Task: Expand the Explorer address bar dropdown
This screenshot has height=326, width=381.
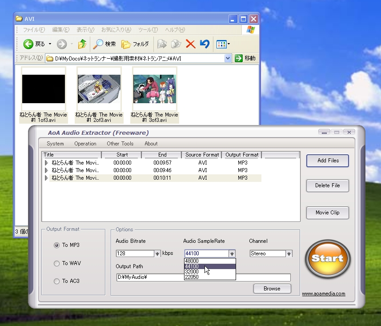Action: click(x=228, y=58)
